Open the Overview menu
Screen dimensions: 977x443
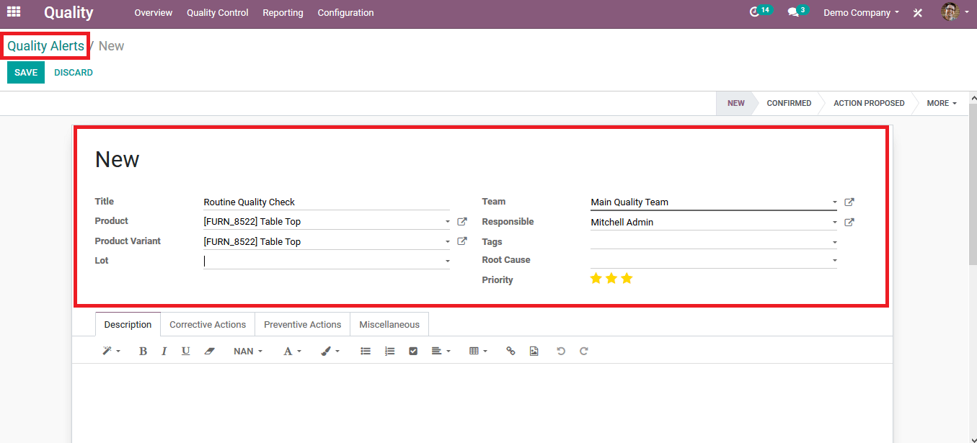pos(154,13)
